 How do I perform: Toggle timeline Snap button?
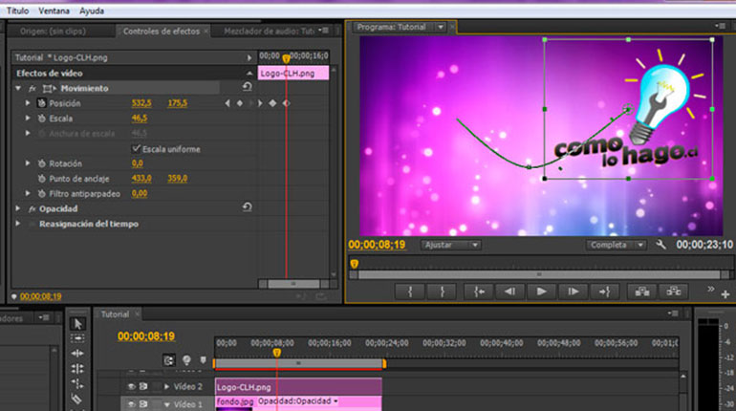[x=169, y=359]
